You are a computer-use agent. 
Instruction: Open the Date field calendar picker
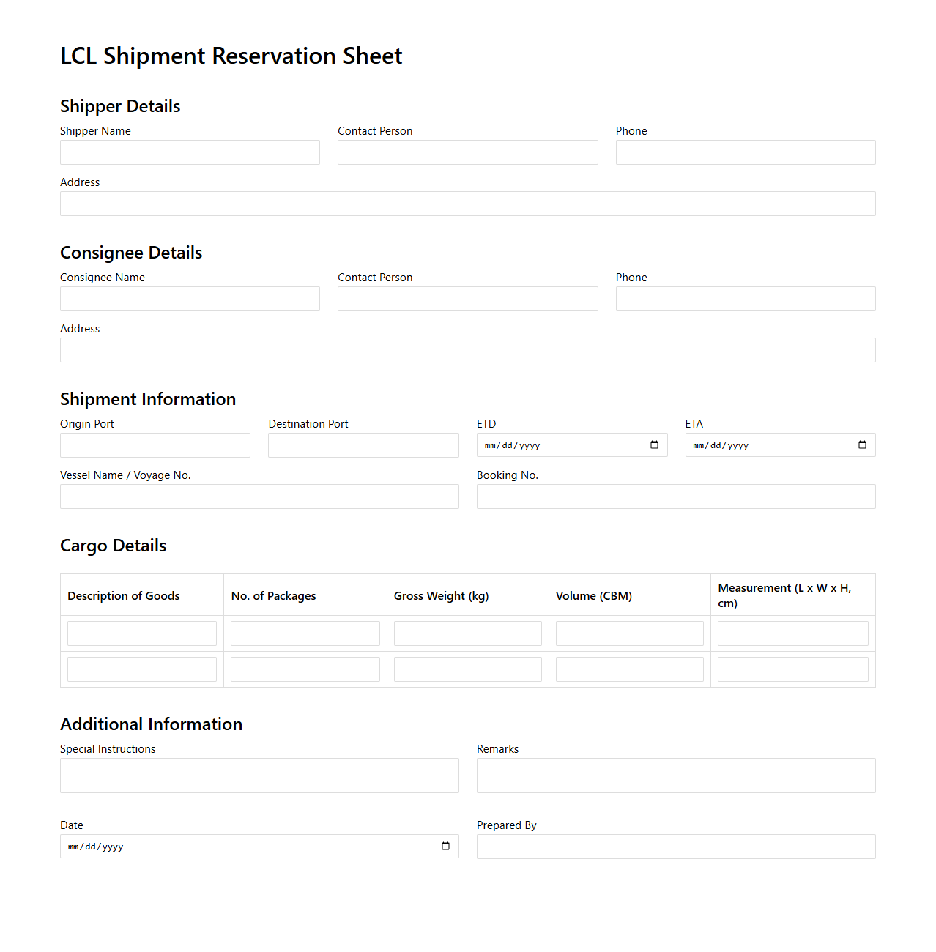445,846
